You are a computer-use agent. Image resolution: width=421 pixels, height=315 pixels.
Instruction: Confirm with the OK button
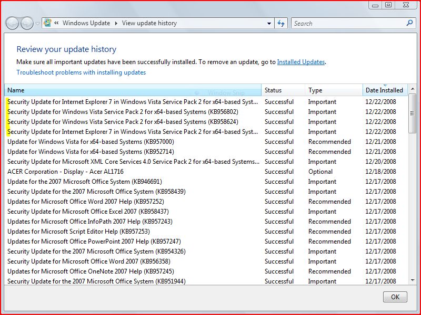pos(395,297)
